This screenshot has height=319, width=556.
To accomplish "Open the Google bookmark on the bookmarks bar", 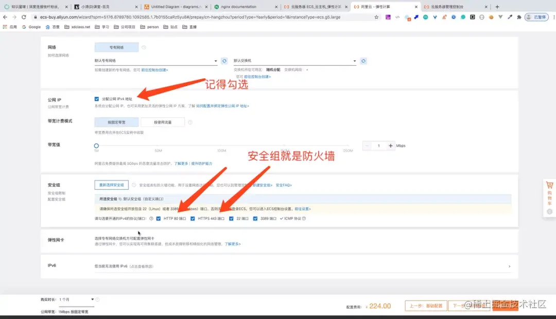I will pos(31,27).
